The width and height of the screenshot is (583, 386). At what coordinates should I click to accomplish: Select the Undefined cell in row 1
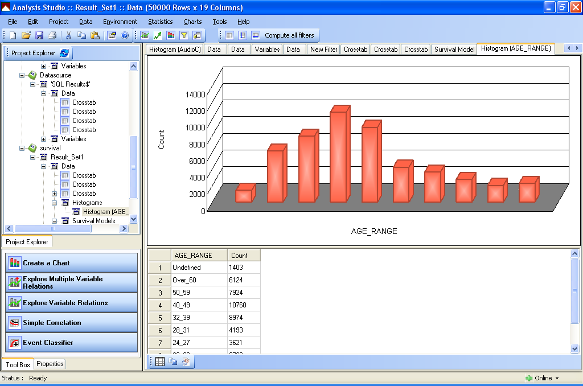199,268
